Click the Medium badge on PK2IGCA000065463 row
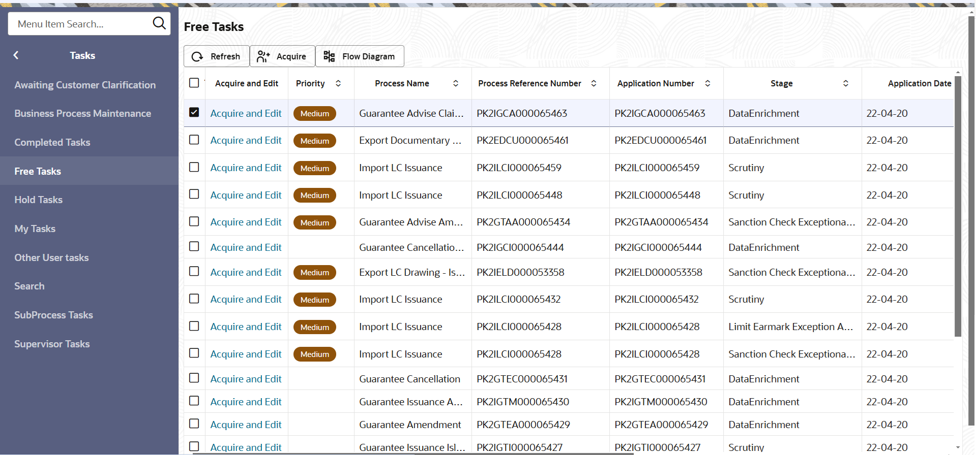 coord(315,113)
